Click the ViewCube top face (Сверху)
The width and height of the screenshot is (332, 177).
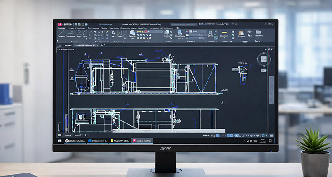click(263, 59)
